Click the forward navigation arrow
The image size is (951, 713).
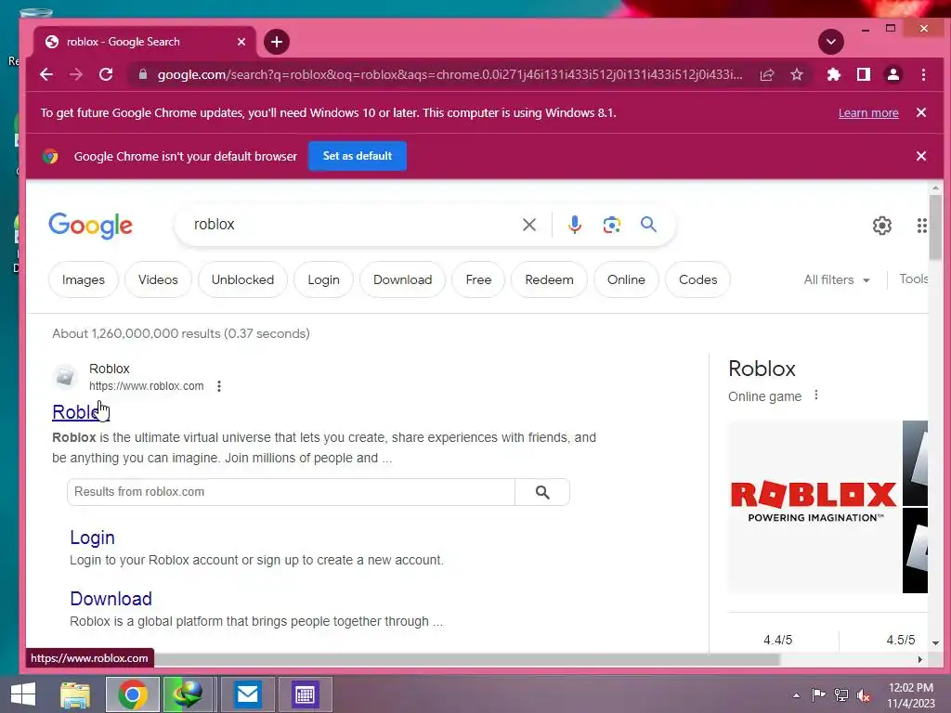(76, 74)
